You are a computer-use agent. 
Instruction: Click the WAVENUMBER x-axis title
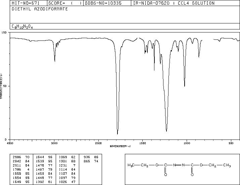(x=120, y=146)
